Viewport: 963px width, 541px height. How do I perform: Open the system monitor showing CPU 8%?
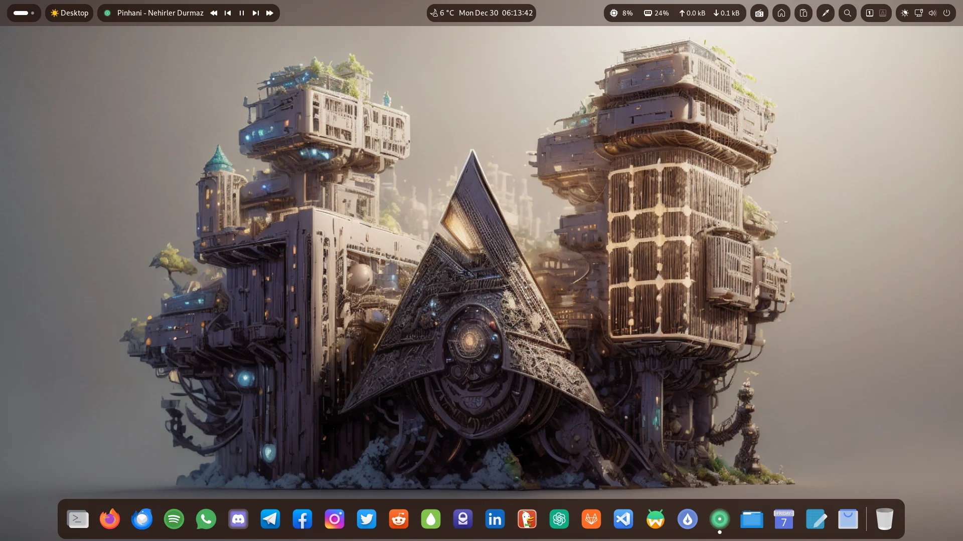click(x=675, y=13)
